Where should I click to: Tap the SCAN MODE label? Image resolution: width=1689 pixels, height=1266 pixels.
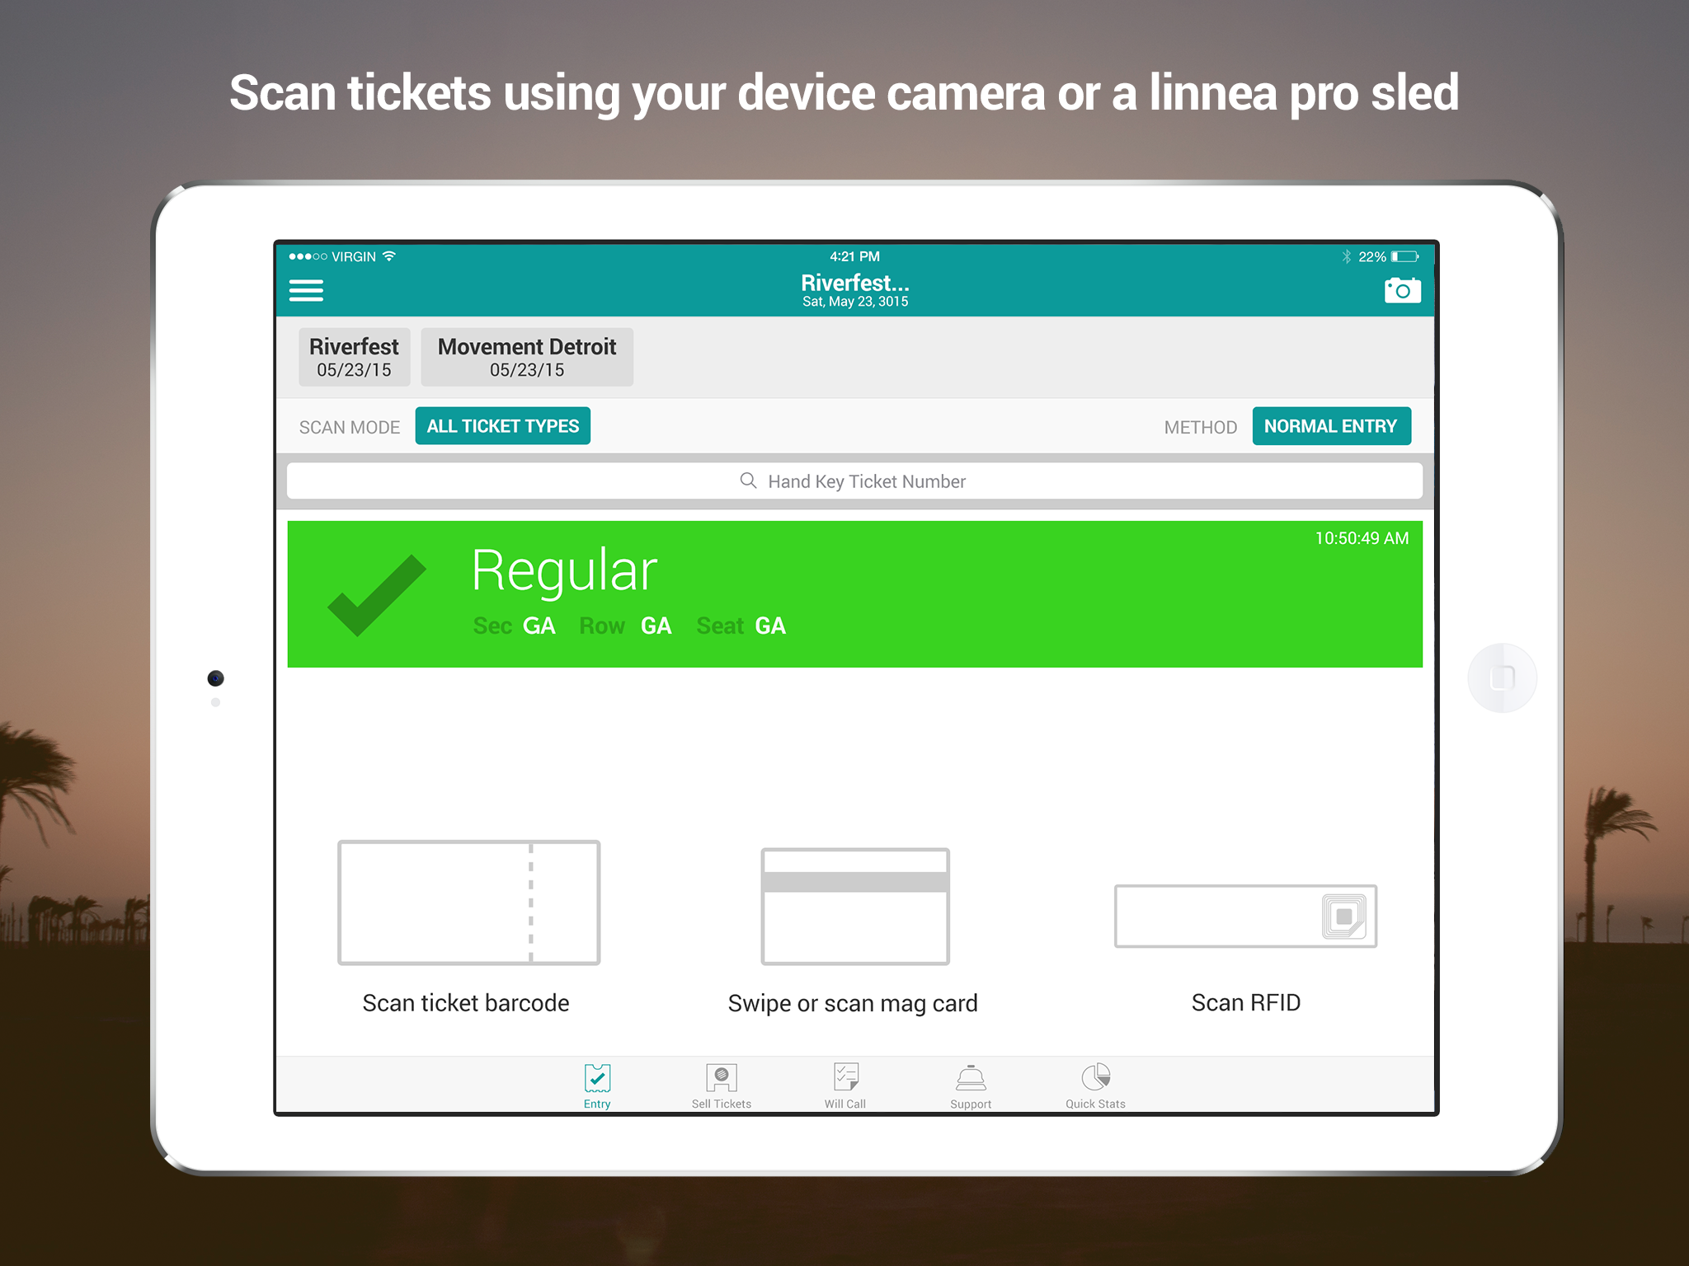[x=350, y=428]
